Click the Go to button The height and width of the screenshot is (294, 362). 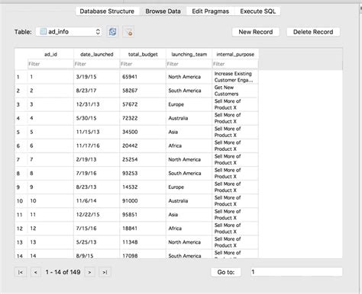(x=226, y=272)
